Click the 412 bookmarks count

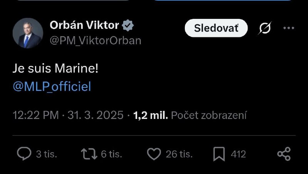point(238,154)
